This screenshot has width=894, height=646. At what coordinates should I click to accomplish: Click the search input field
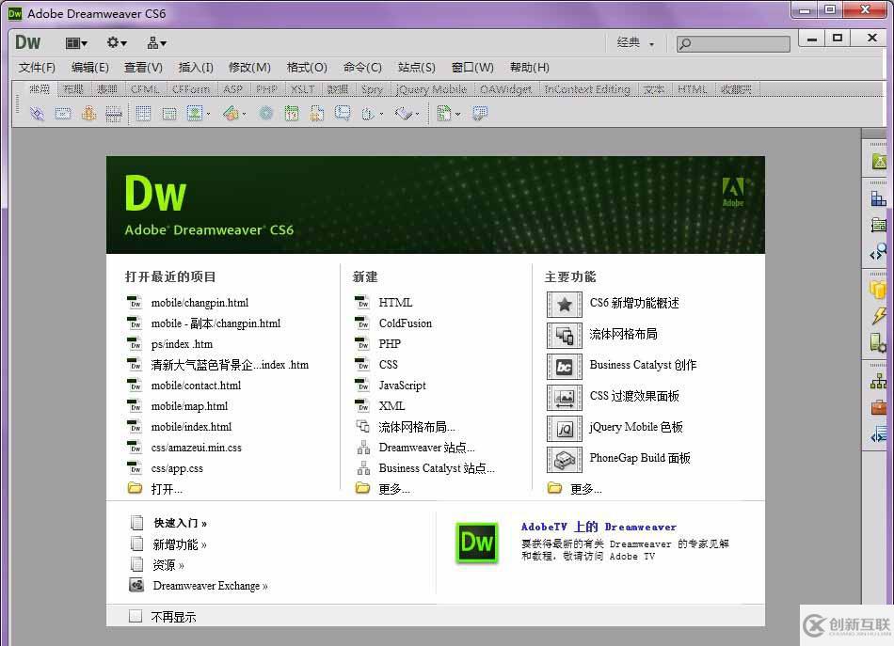(733, 43)
